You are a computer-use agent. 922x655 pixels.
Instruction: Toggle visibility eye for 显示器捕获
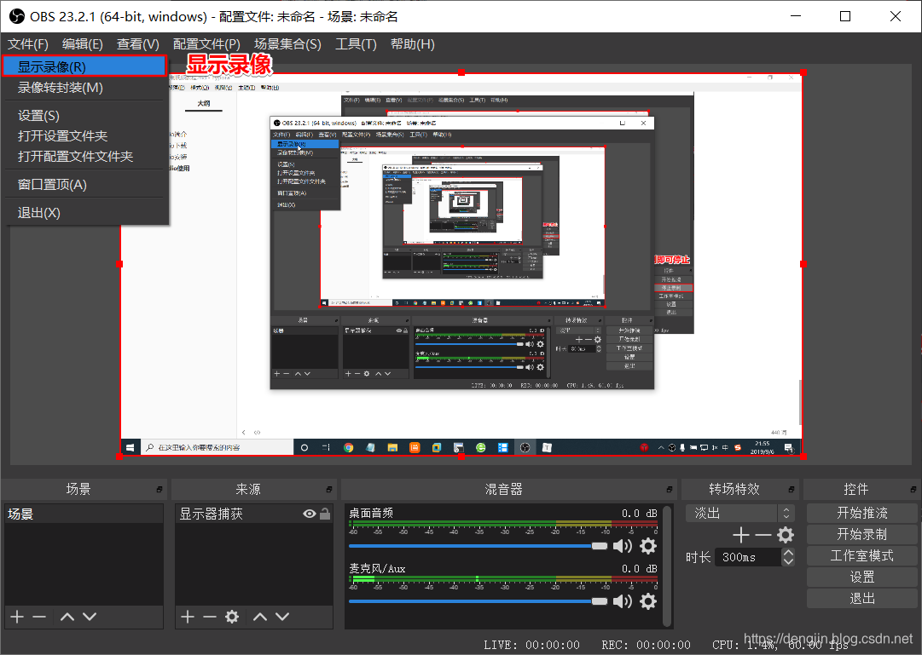tap(310, 514)
